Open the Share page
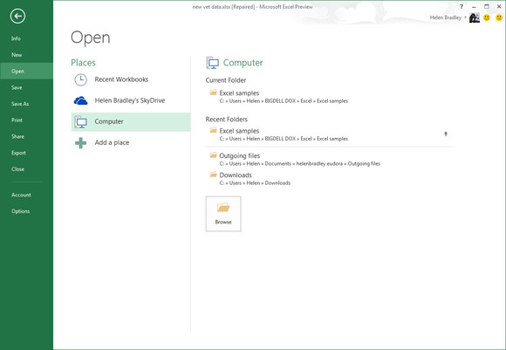 coord(17,136)
